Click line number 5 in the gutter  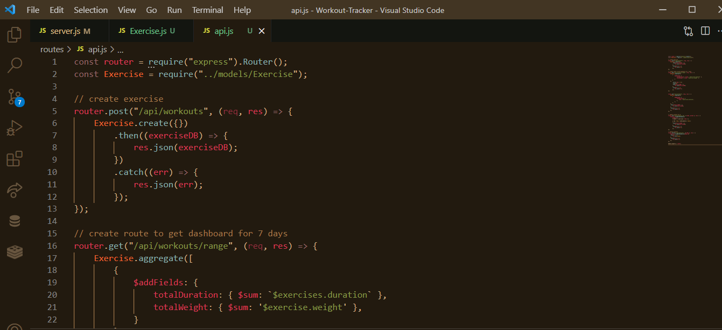(x=54, y=111)
